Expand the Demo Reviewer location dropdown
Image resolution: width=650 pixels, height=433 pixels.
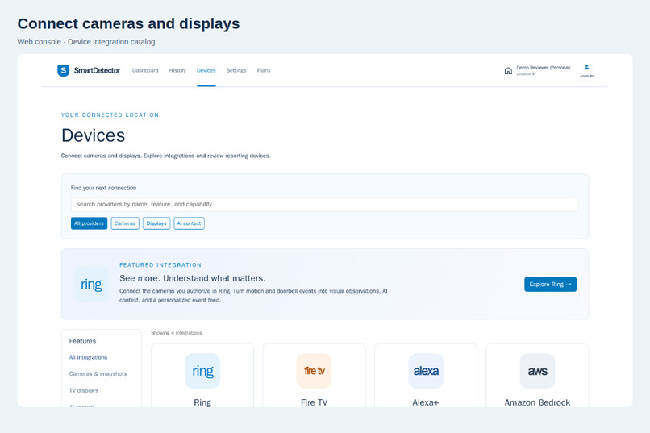pos(543,70)
